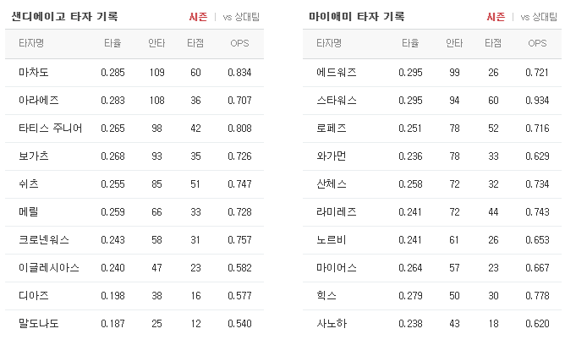Select 시즌 tab in 마이애미 table
The image size is (565, 345).
point(496,17)
